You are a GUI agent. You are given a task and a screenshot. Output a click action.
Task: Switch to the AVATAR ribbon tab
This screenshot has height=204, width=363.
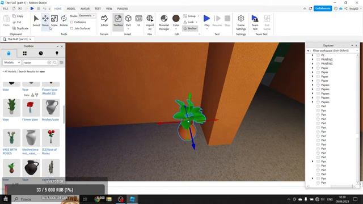85,8
